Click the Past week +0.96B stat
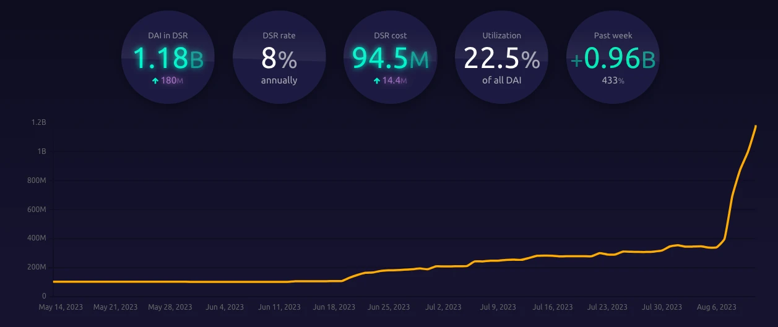 click(613, 59)
